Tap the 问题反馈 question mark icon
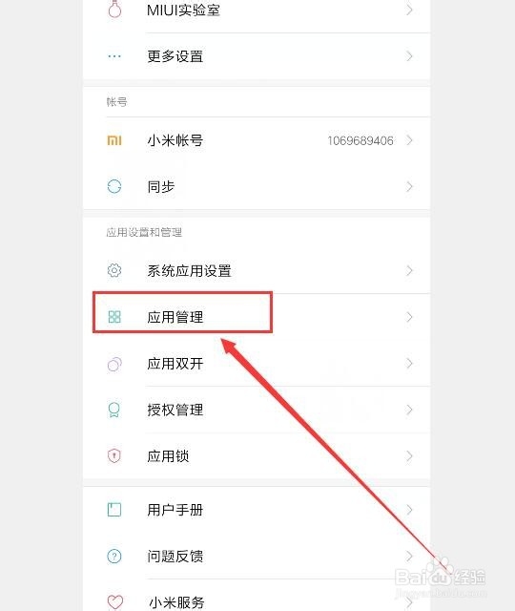 (x=114, y=556)
